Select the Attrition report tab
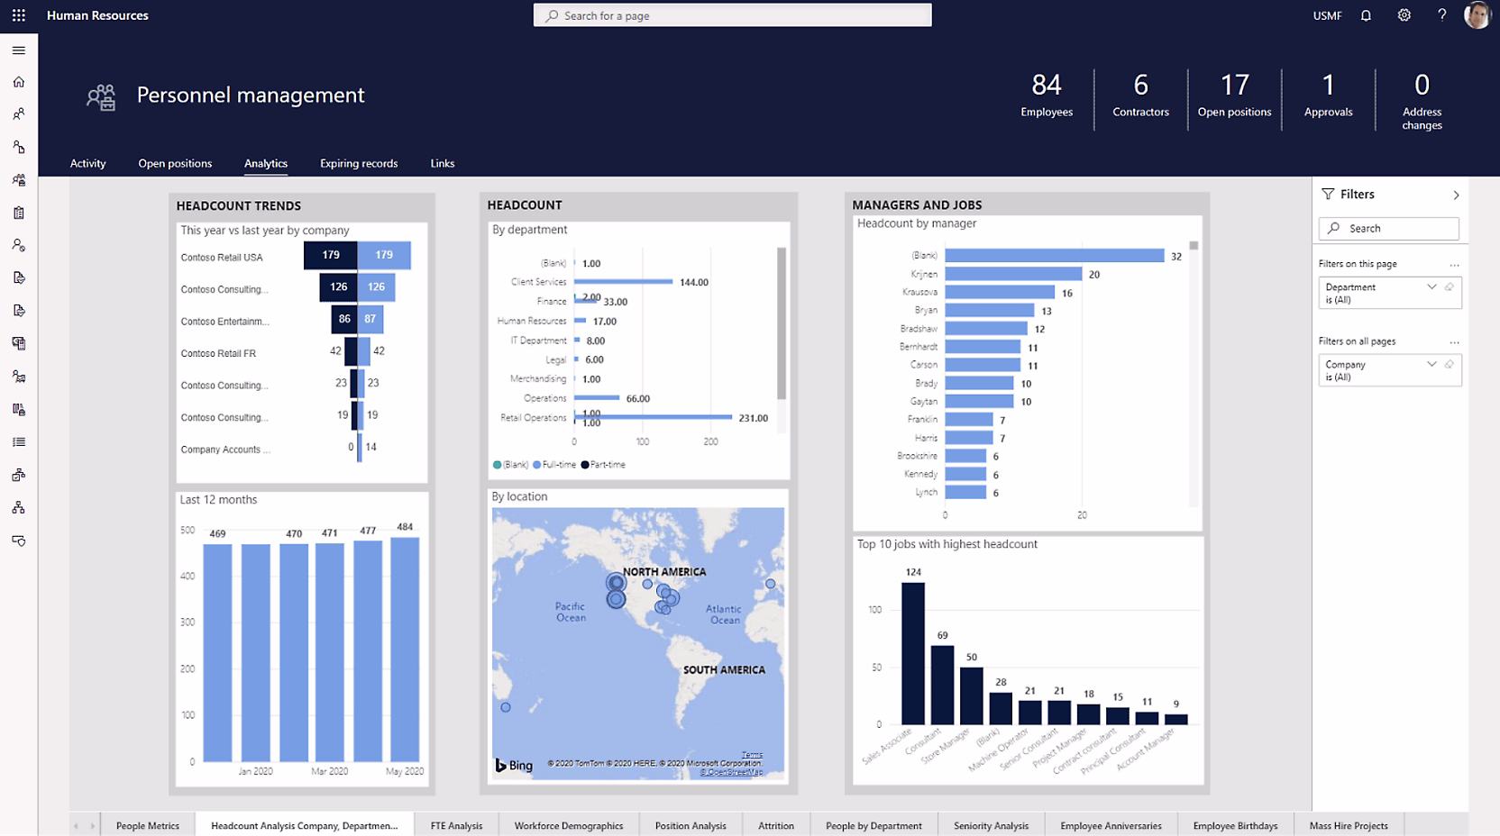The image size is (1500, 836). coord(775,825)
